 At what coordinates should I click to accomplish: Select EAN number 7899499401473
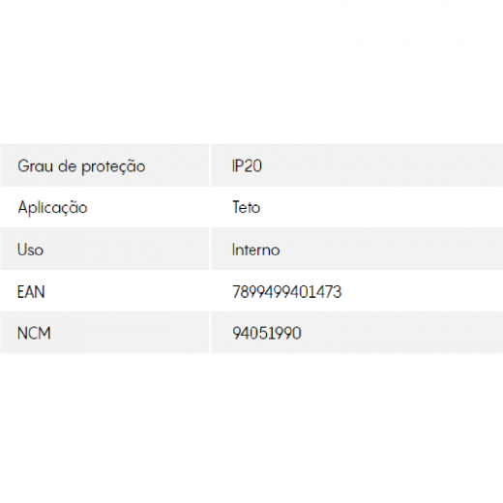click(286, 292)
